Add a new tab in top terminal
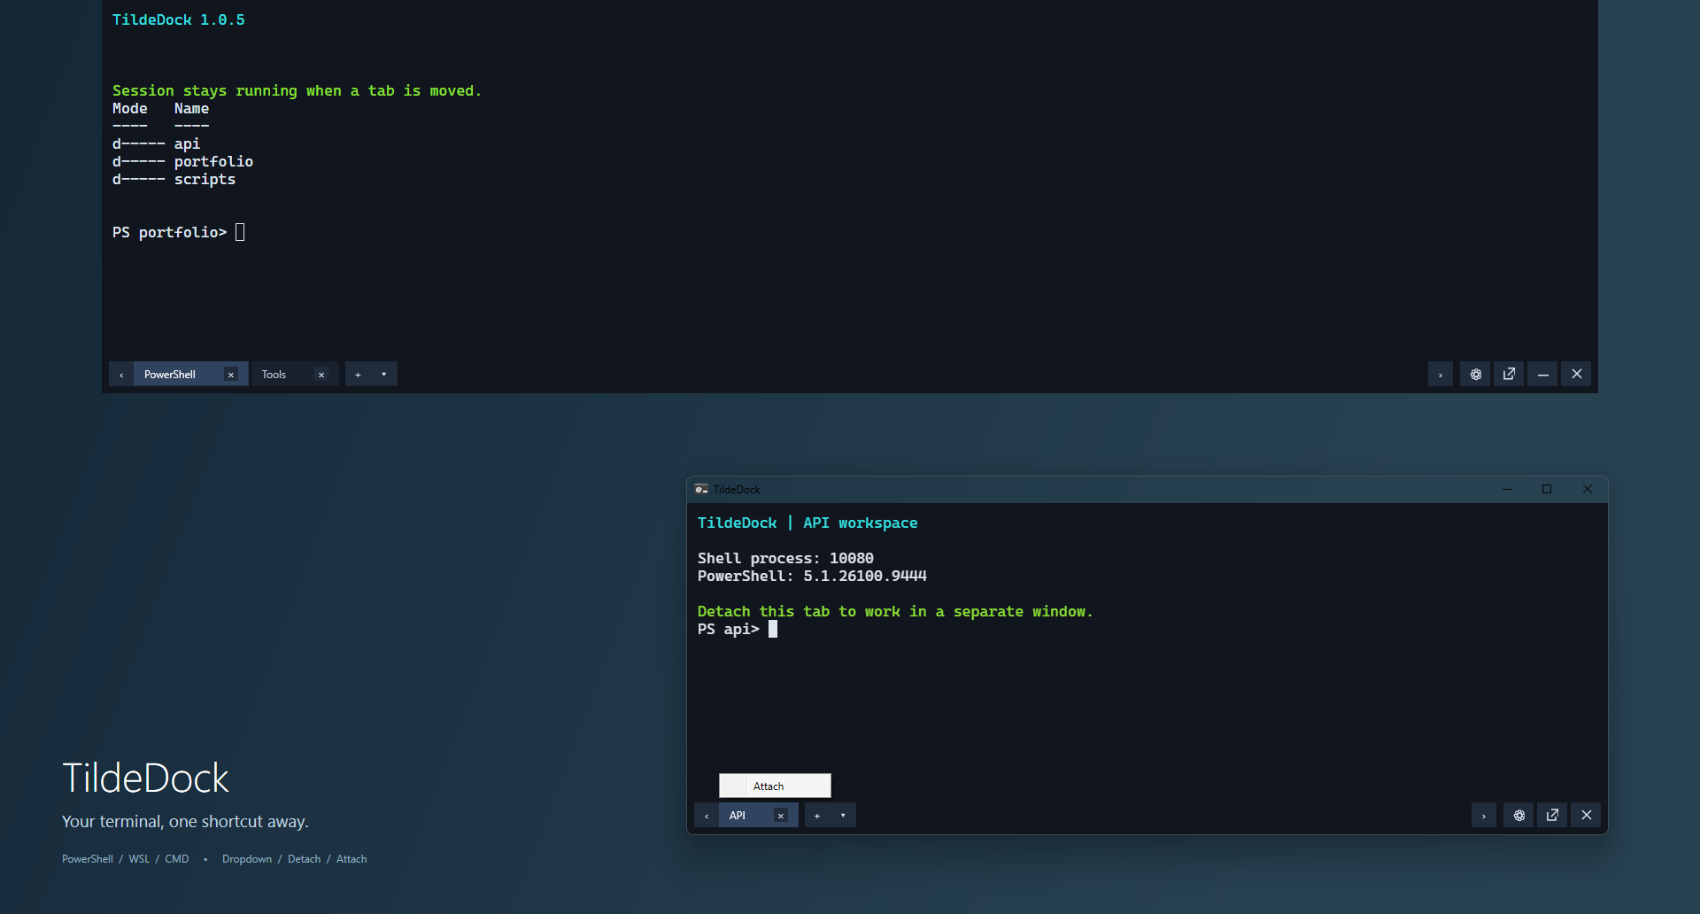The width and height of the screenshot is (1700, 914). (x=358, y=375)
